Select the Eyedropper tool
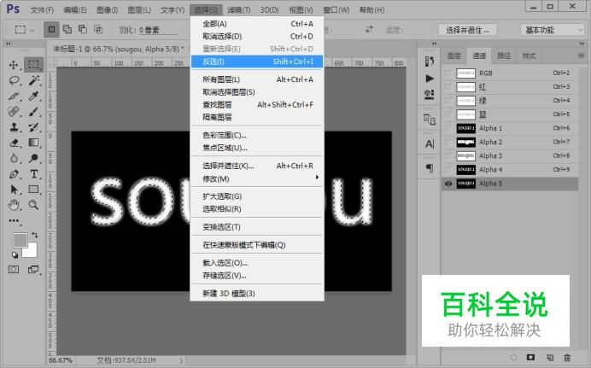This screenshot has height=368, width=591. [33, 96]
